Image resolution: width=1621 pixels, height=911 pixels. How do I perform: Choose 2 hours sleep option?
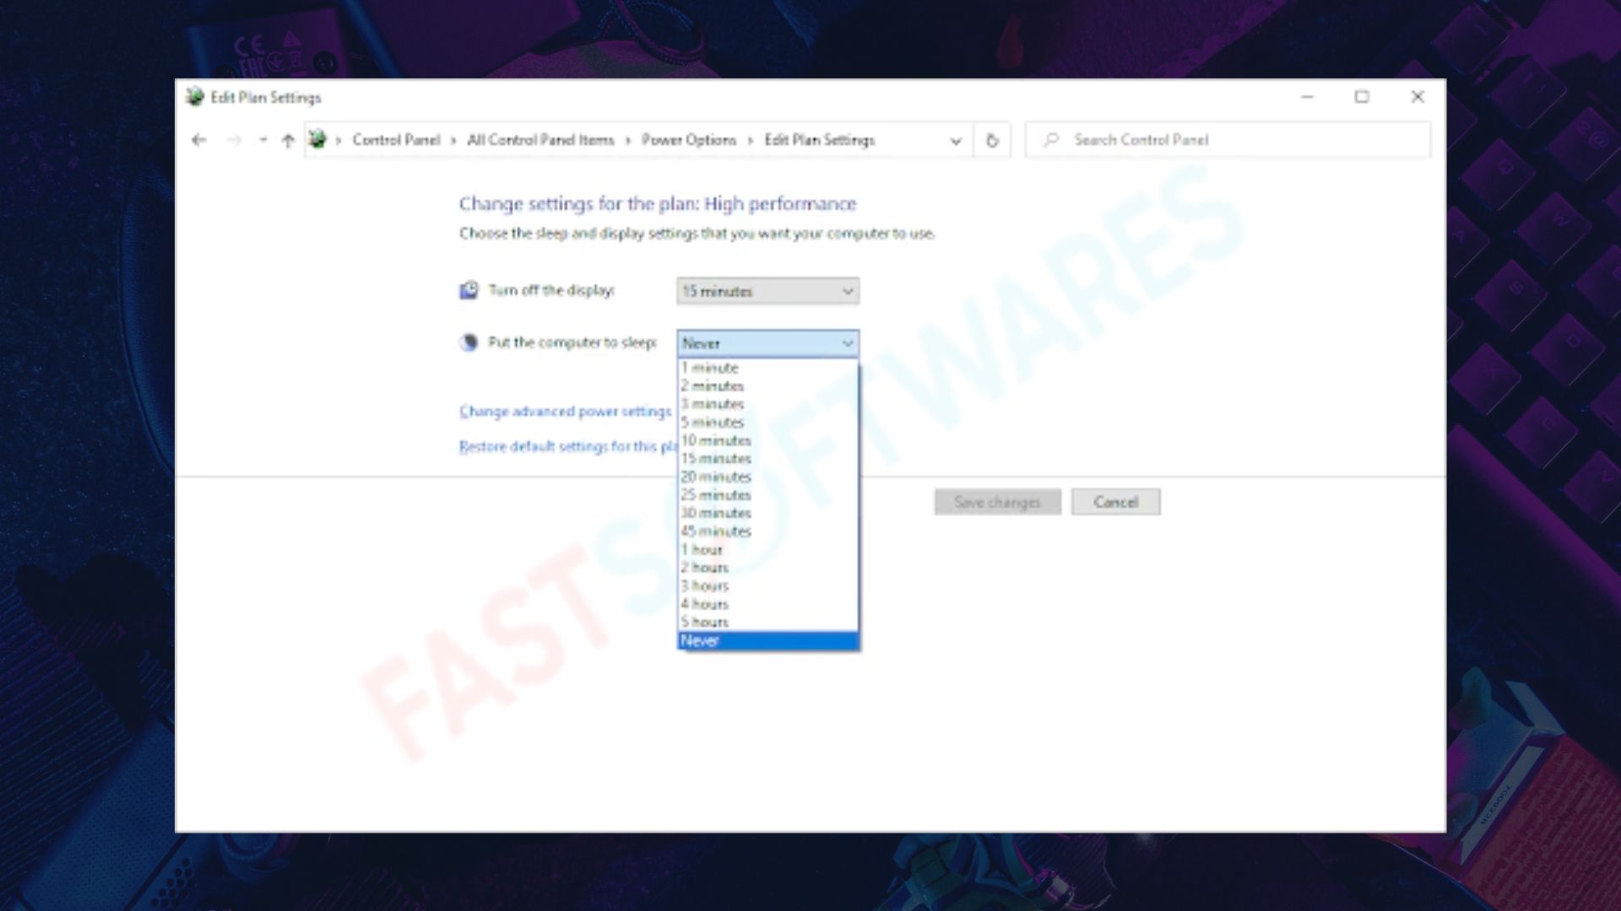pyautogui.click(x=767, y=568)
